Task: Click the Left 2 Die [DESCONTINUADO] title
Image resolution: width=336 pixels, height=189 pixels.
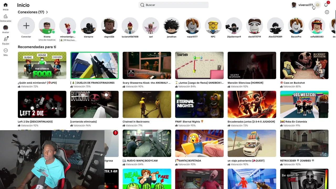Action: point(35,122)
